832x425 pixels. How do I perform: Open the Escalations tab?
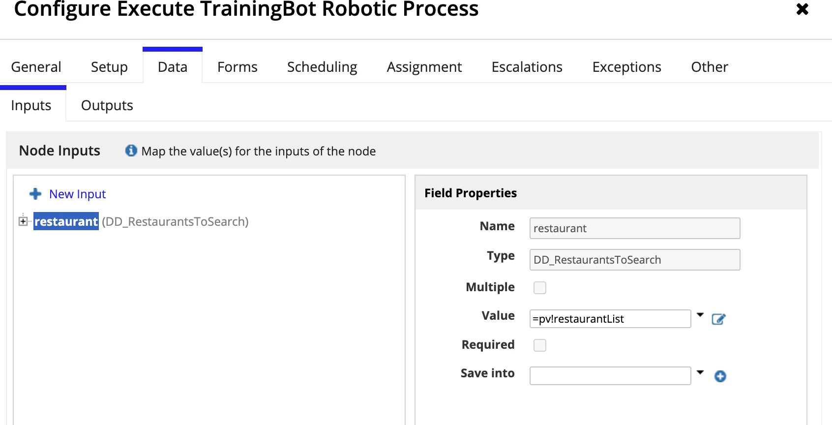pos(527,67)
